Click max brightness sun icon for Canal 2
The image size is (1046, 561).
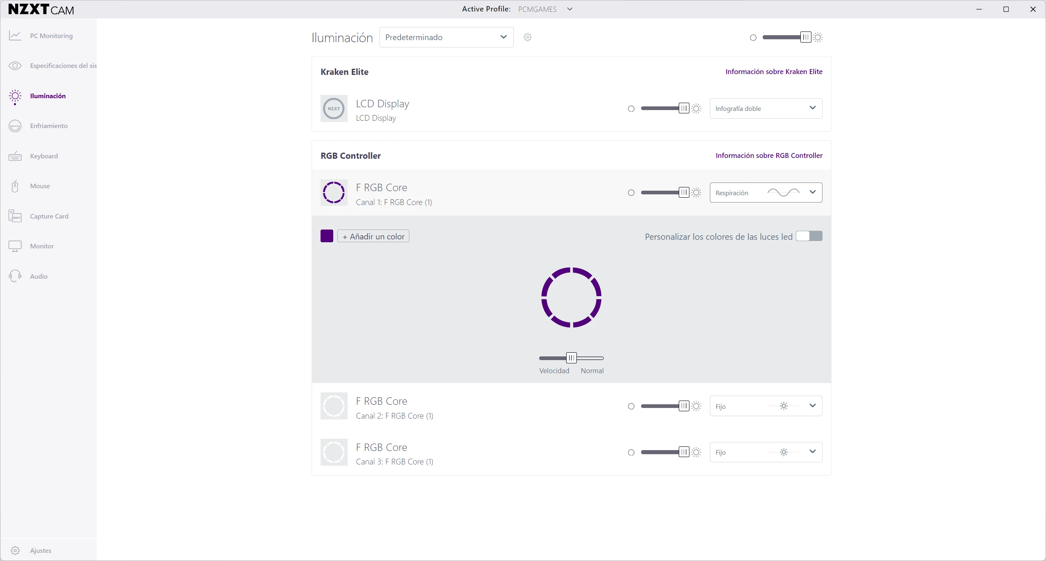(x=696, y=406)
